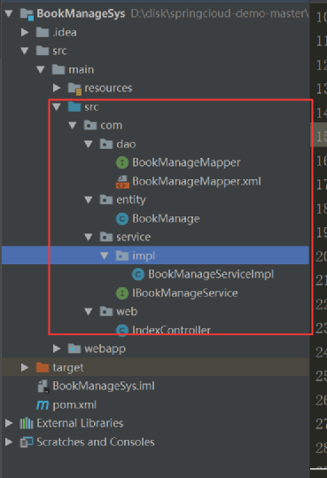Click the Maven pom.xml icon
327x478 pixels.
[43, 404]
